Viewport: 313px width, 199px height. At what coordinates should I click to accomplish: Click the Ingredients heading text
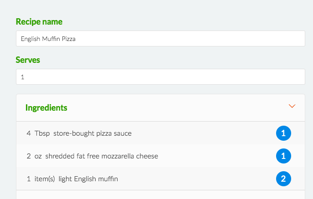click(46, 108)
